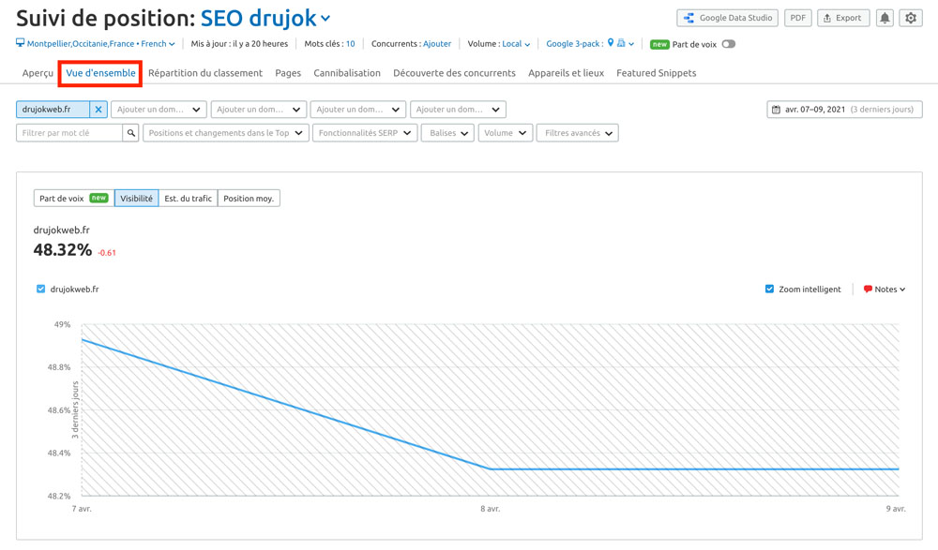This screenshot has width=938, height=550.
Task: Remove drujokweb.fr domain with X
Action: [x=98, y=110]
